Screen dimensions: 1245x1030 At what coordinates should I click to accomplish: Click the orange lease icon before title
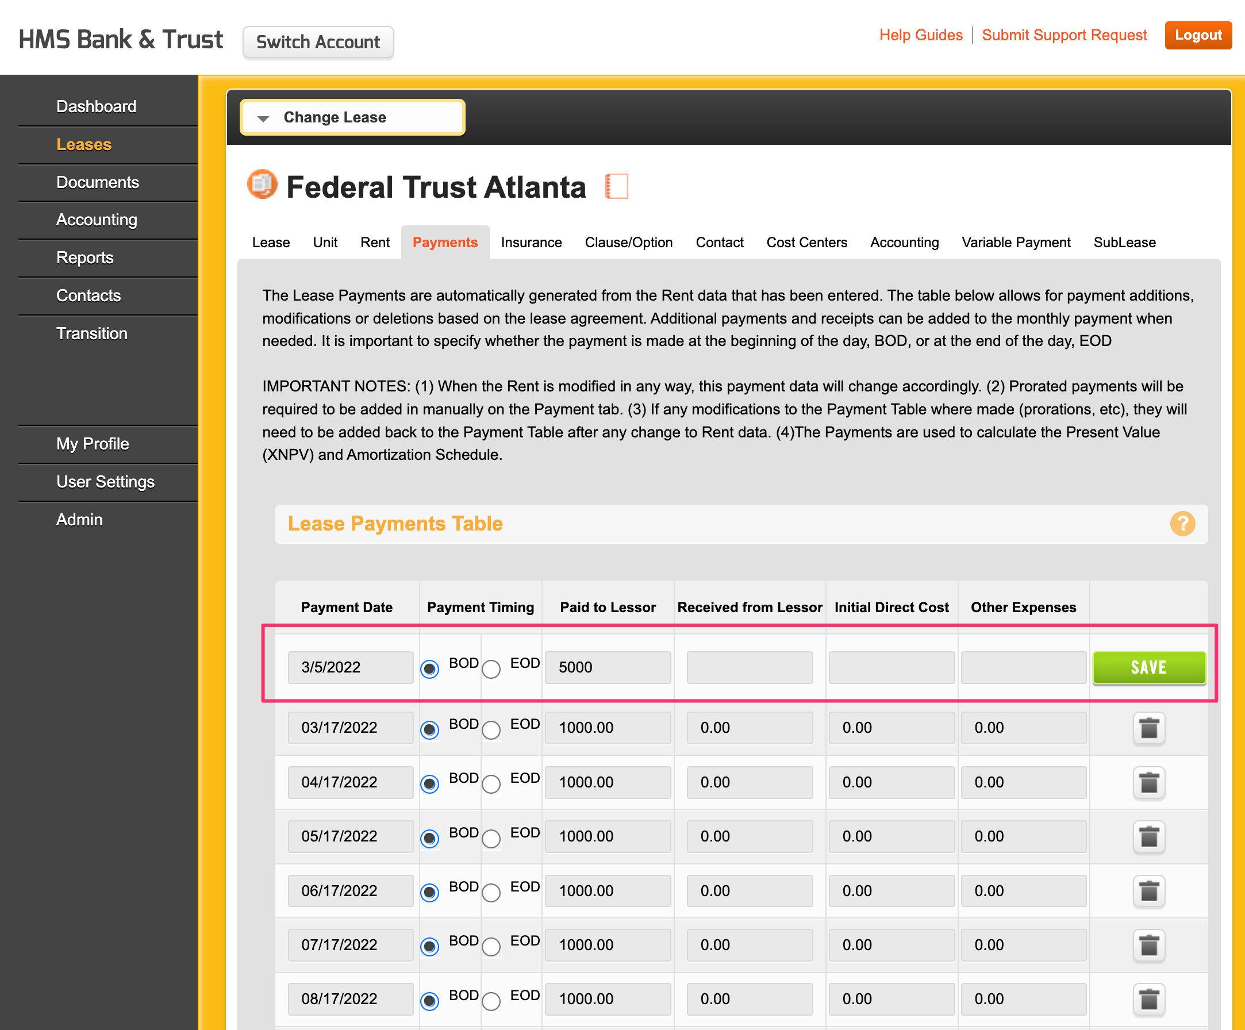[262, 185]
